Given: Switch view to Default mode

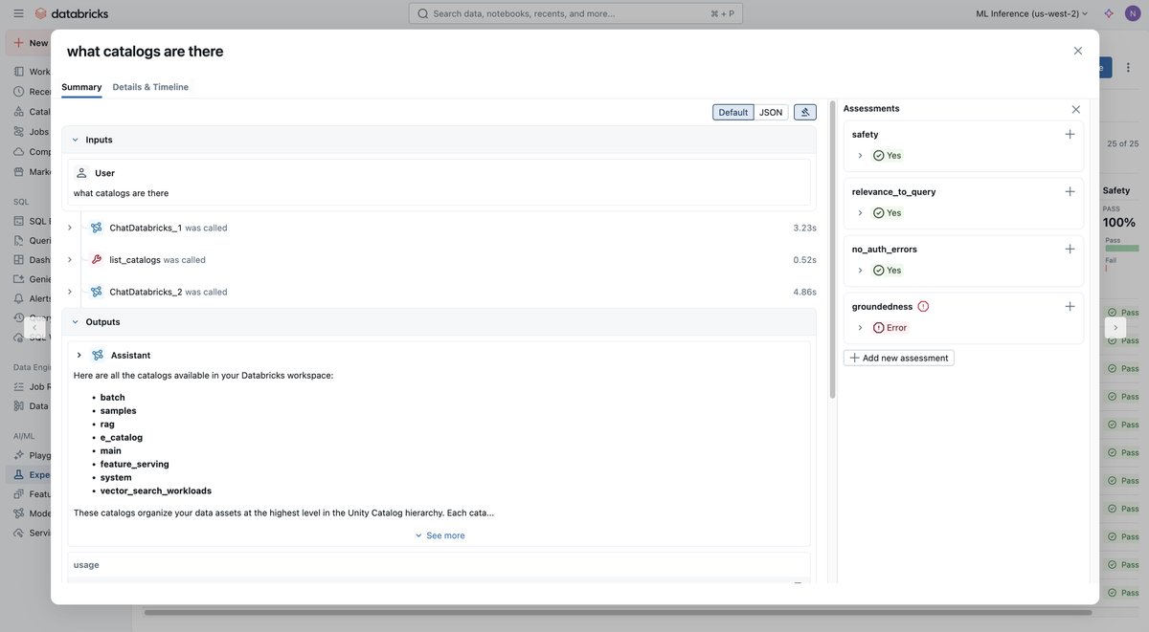Looking at the screenshot, I should (x=733, y=112).
